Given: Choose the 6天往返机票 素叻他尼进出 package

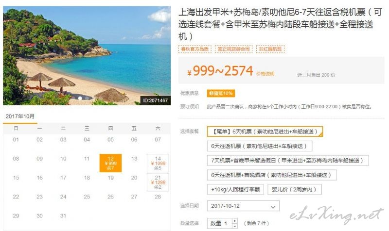Looking at the screenshot, I should [x=260, y=146].
